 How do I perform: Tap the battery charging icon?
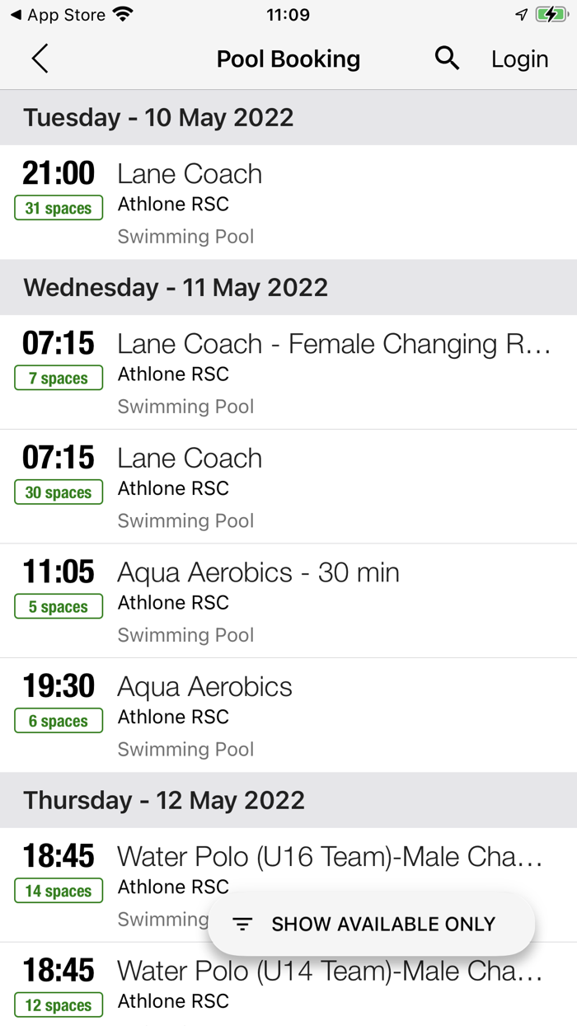coord(550,15)
